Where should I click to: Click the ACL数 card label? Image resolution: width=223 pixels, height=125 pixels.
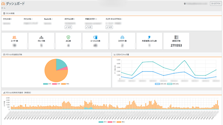[68, 41]
